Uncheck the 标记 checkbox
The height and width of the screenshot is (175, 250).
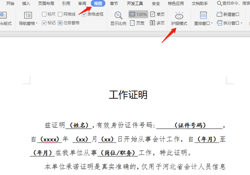click(x=44, y=23)
